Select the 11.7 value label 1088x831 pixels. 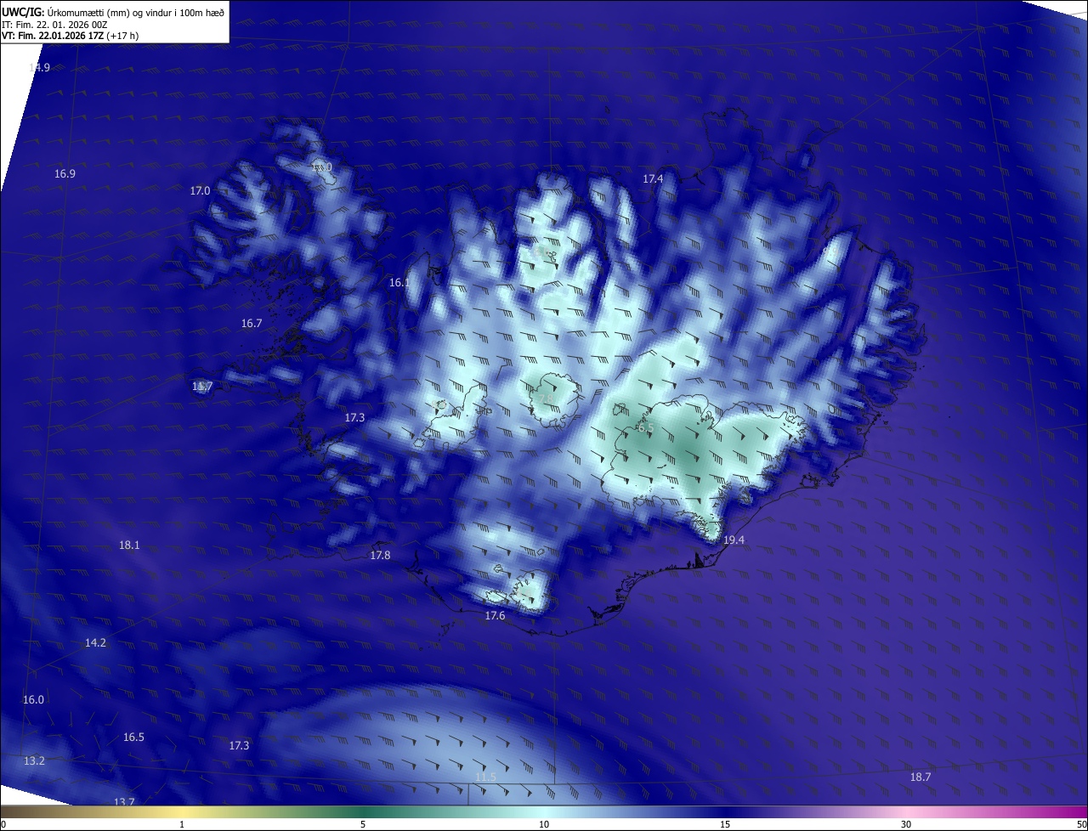click(202, 386)
